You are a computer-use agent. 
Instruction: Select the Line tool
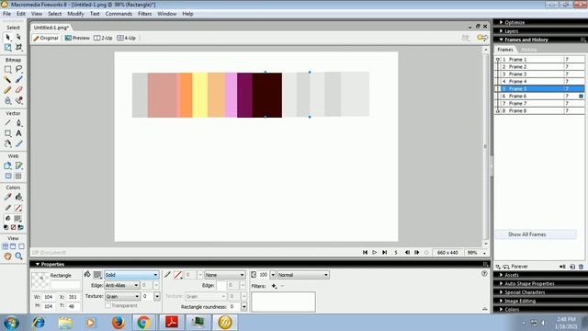[x=8, y=122]
